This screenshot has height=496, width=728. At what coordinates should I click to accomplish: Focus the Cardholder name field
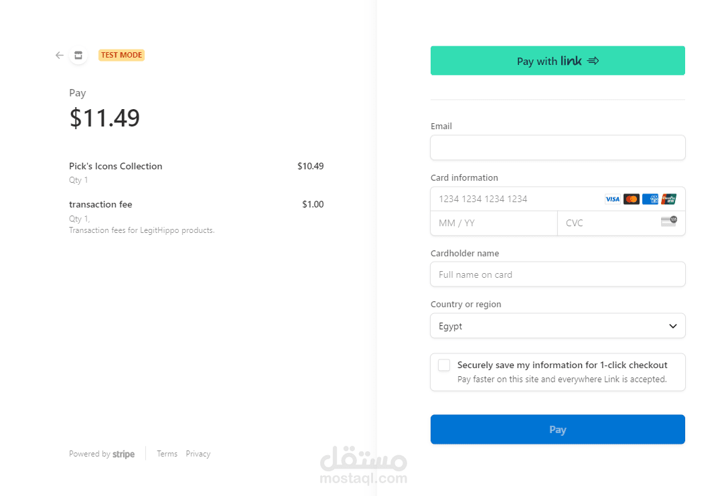pyautogui.click(x=557, y=274)
